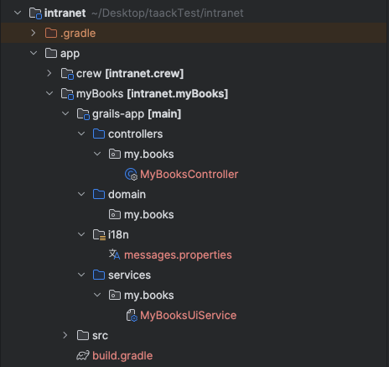Screen dimensions: 389x367
Task: Click the i18n resources folder icon
Action: tap(99, 234)
